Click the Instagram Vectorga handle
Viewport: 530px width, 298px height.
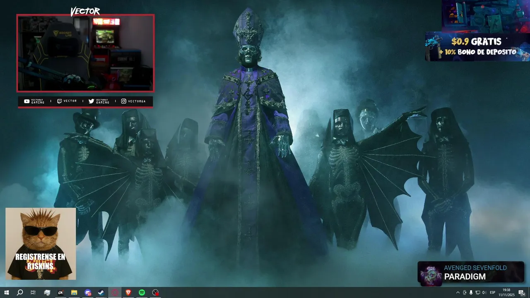[133, 101]
